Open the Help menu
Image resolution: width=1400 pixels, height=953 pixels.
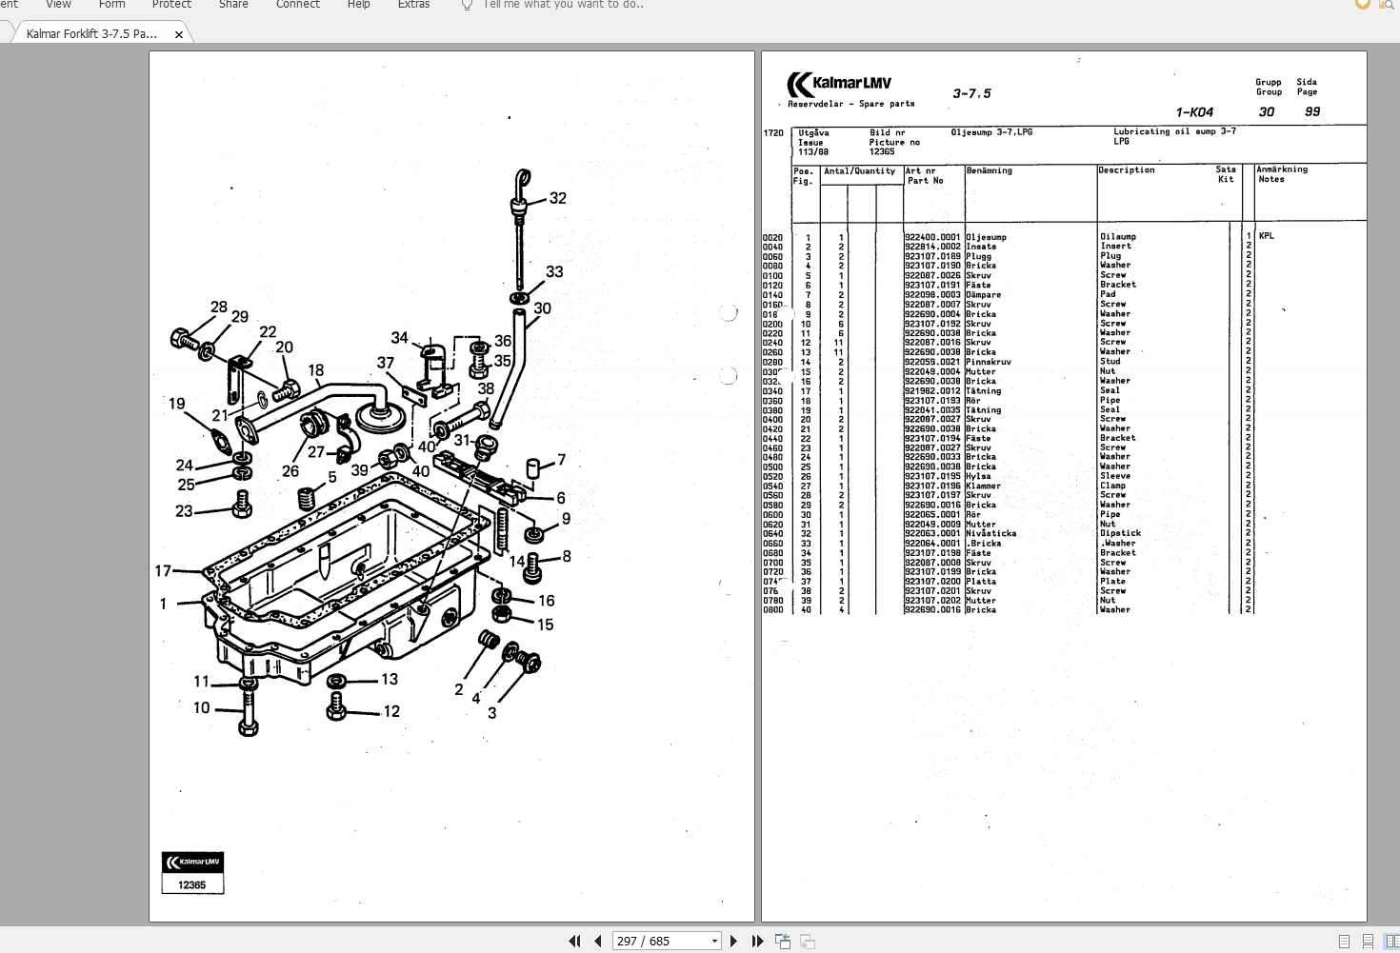pyautogui.click(x=358, y=6)
